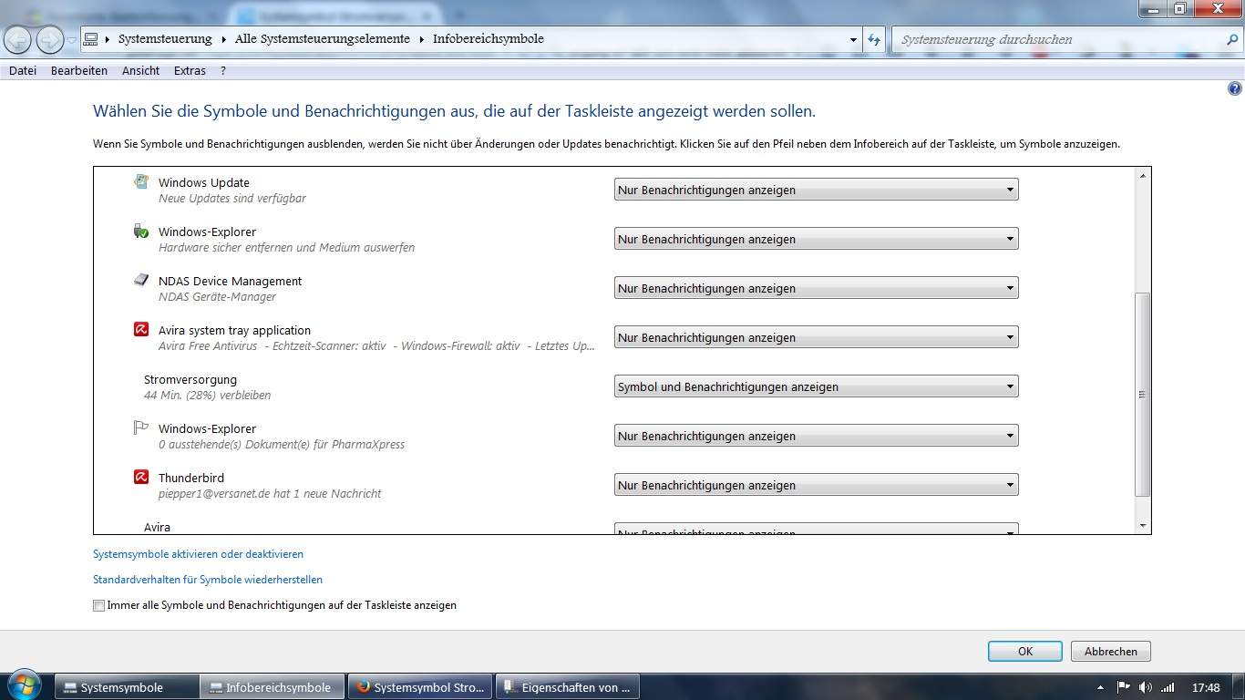Click the Avira system tray application icon
This screenshot has width=1245, height=700.
click(x=141, y=330)
